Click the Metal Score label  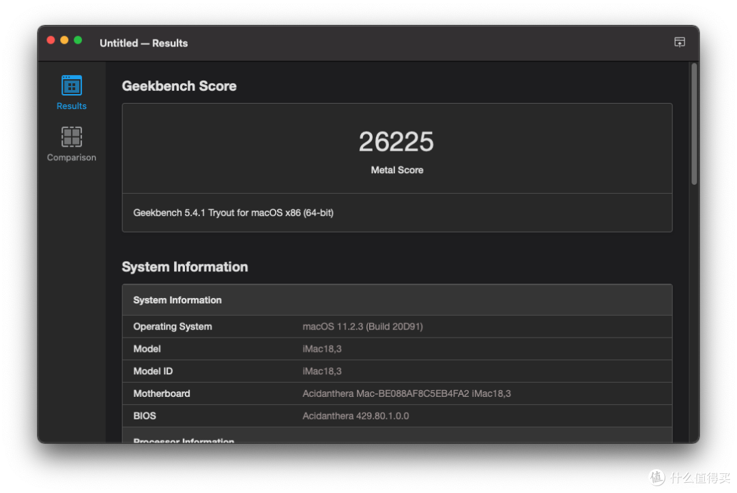(x=397, y=170)
